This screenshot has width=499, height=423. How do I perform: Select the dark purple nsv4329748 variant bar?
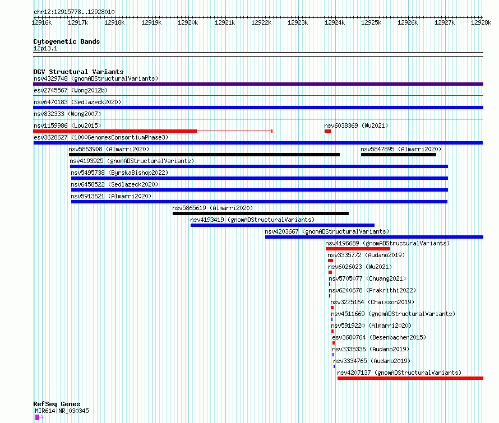[x=258, y=84]
